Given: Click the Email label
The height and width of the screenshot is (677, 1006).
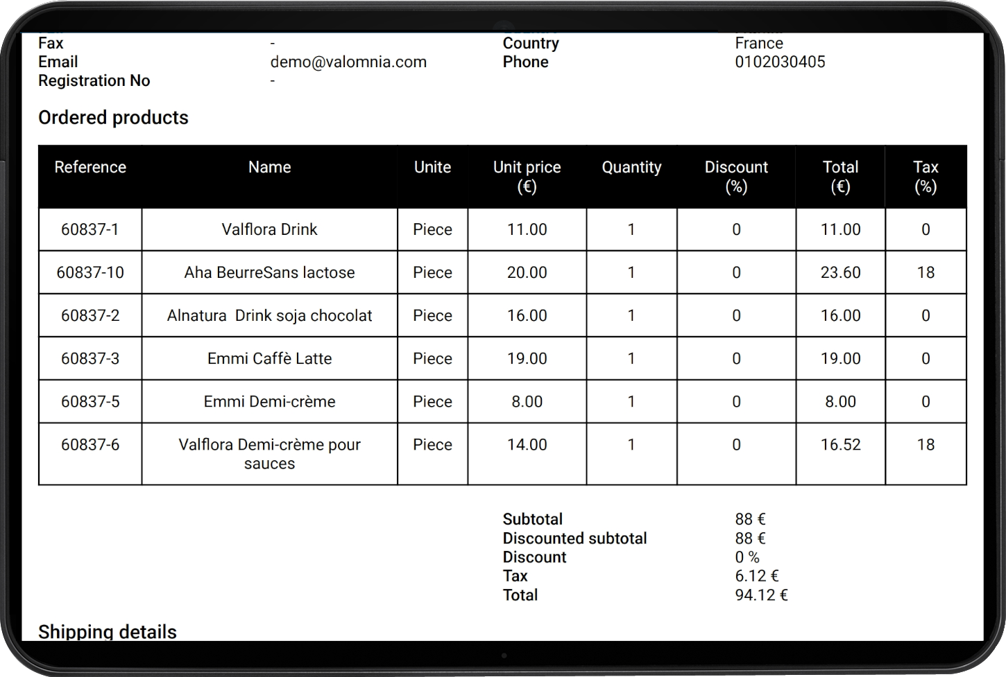Looking at the screenshot, I should (x=58, y=62).
